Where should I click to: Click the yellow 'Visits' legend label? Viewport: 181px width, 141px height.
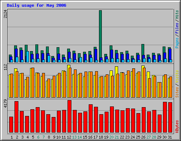point(177,76)
